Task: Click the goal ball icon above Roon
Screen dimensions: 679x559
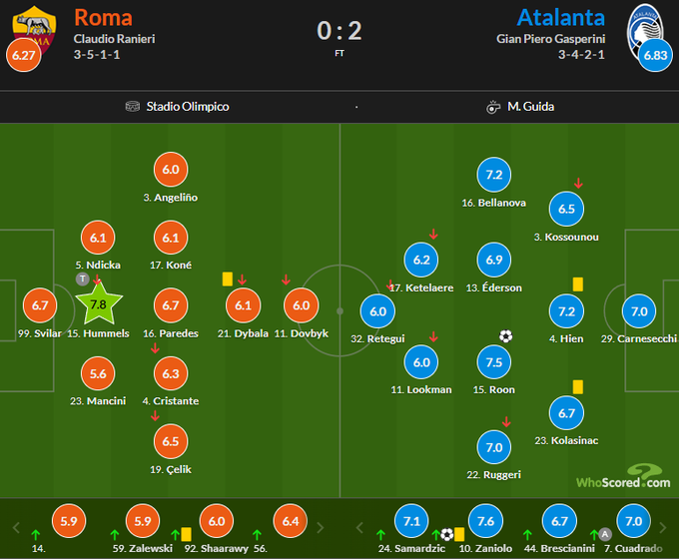Action: pyautogui.click(x=505, y=336)
